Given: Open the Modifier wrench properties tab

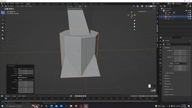Looking at the screenshot, I should point(160,66).
